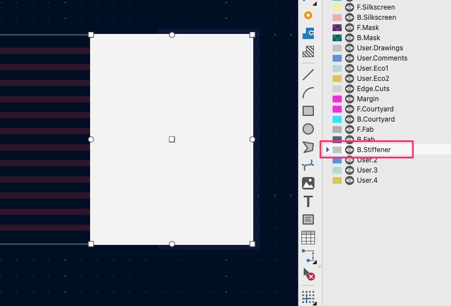
Task: Click the Margin layer color swatch
Action: pyautogui.click(x=337, y=99)
